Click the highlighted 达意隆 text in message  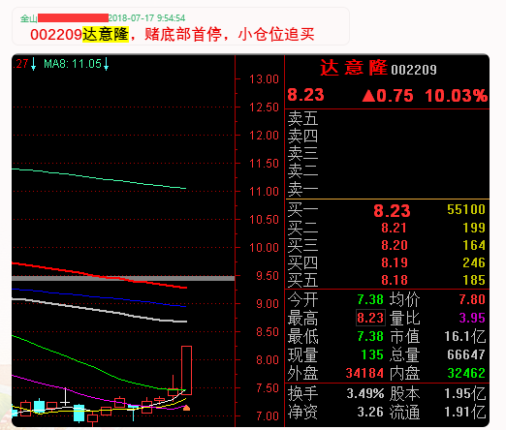coord(106,34)
